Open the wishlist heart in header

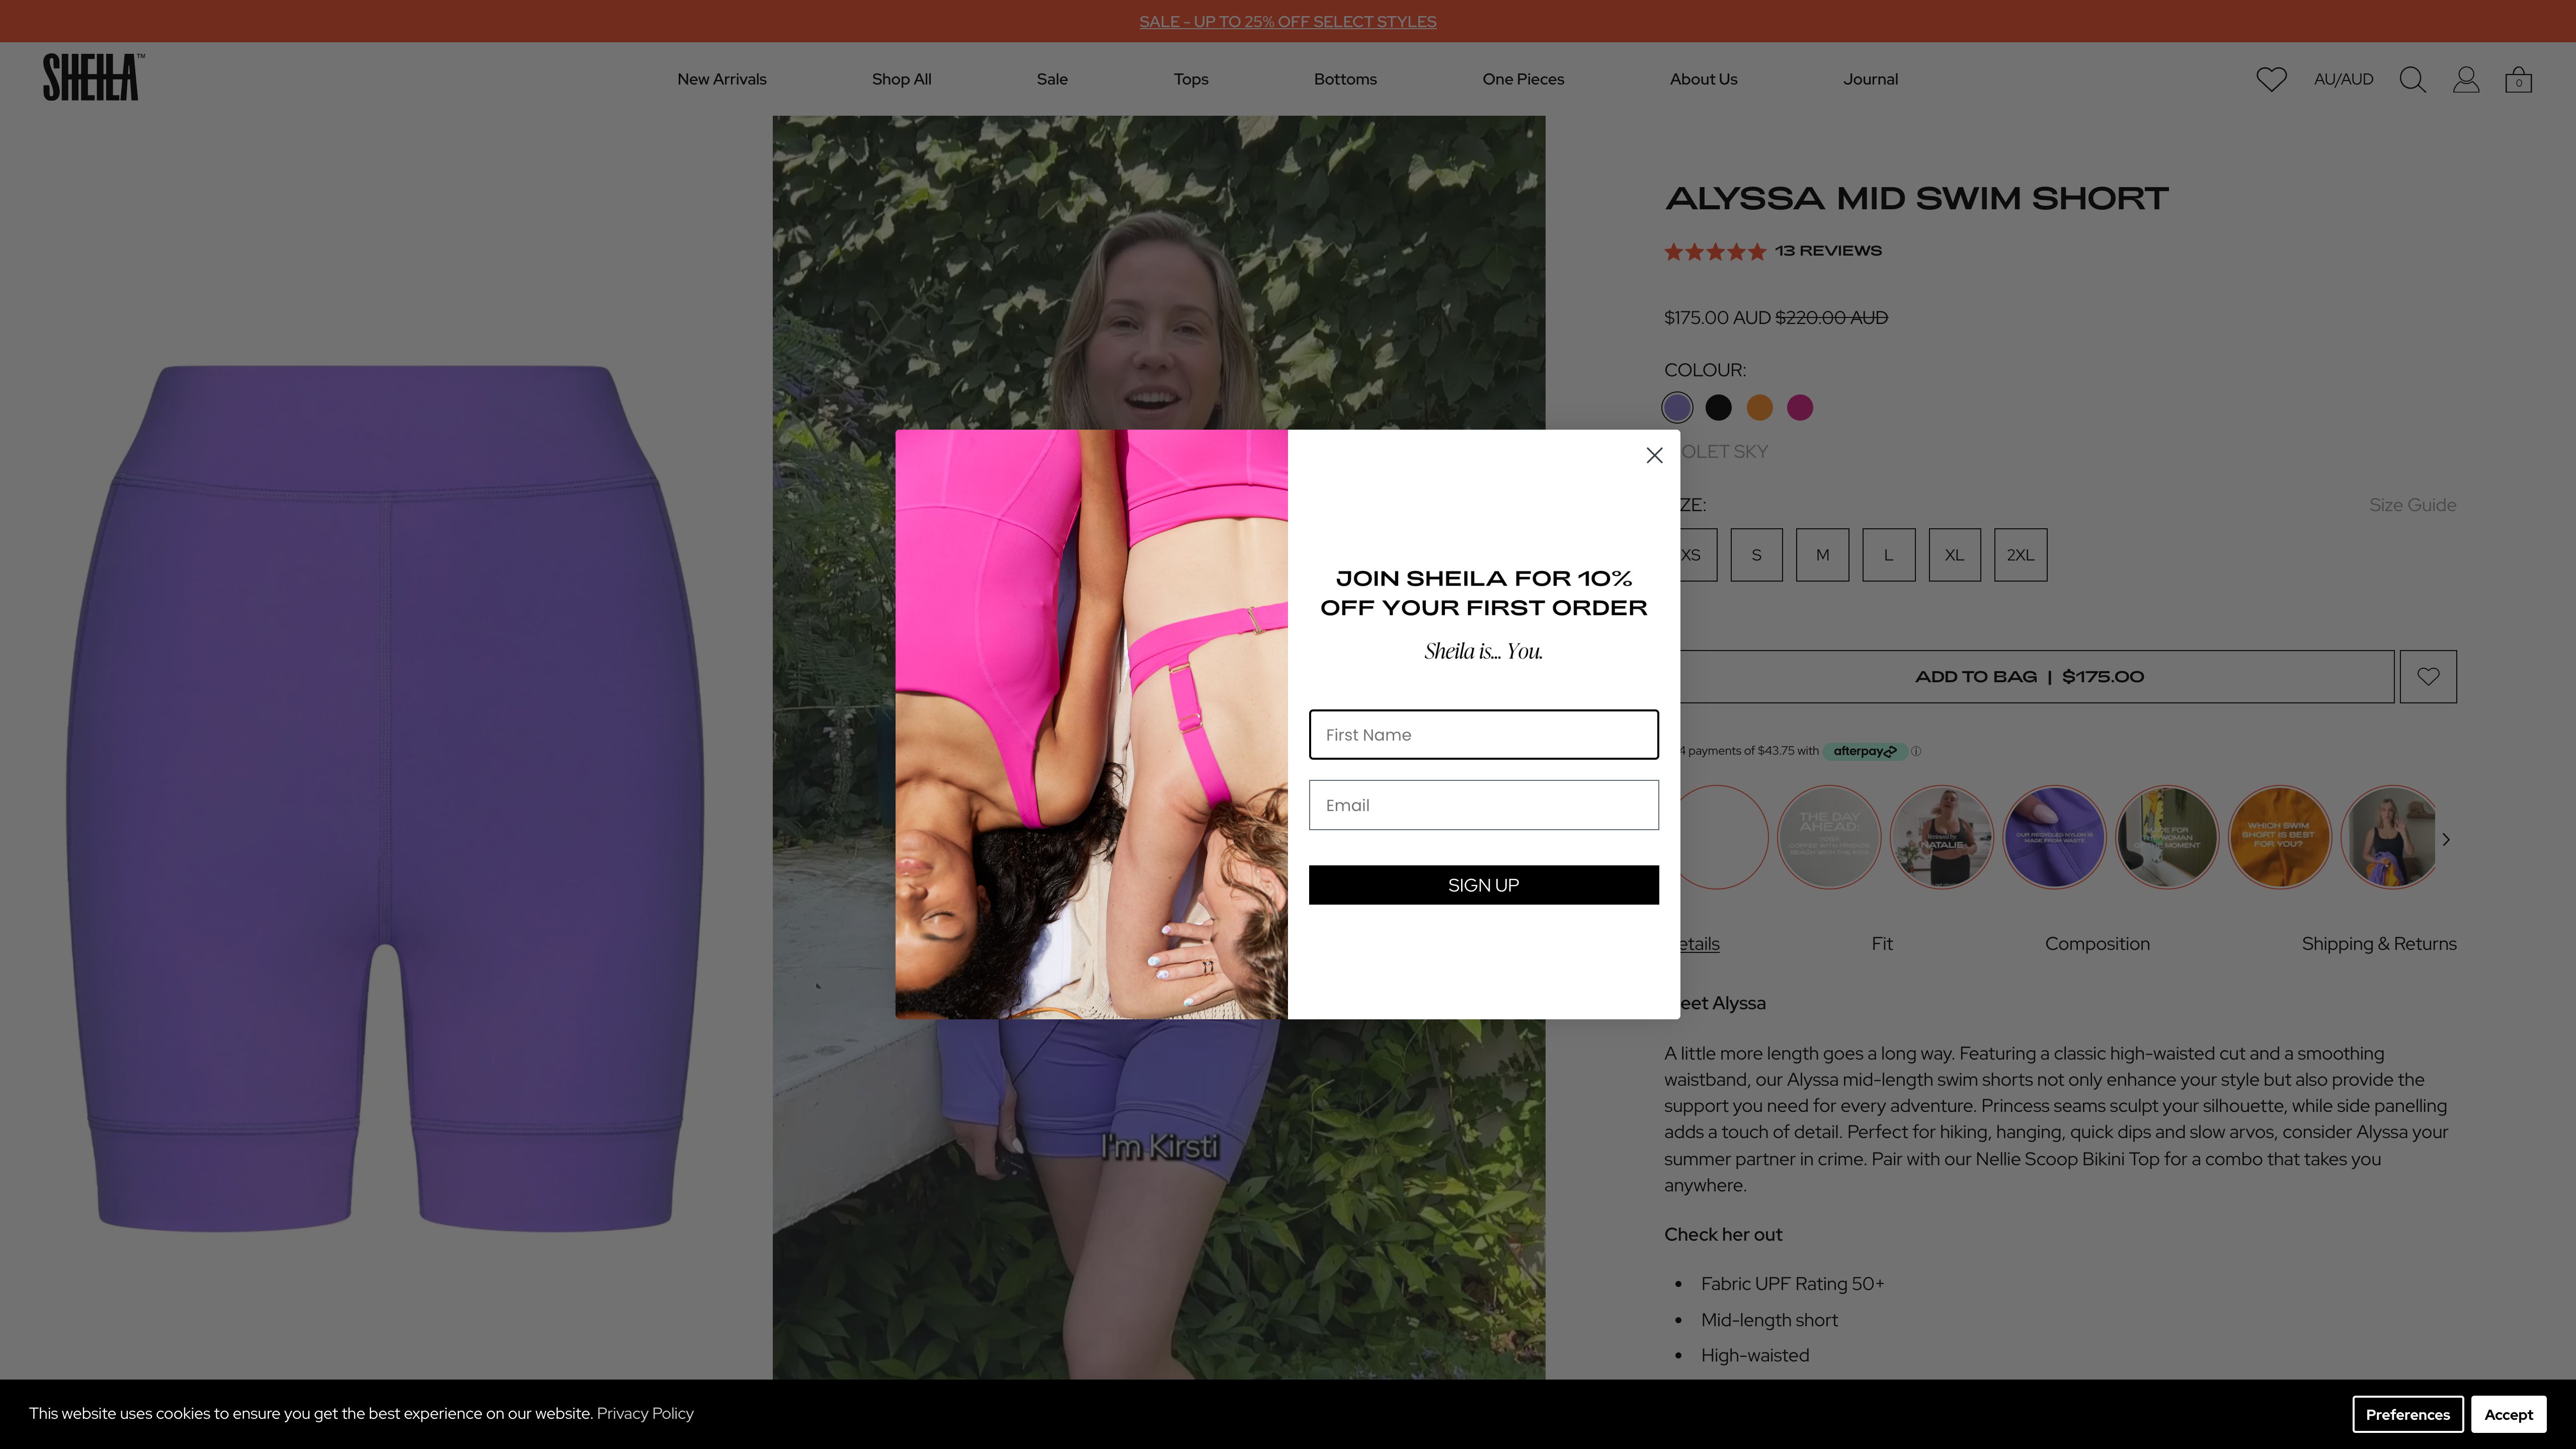tap(2271, 79)
